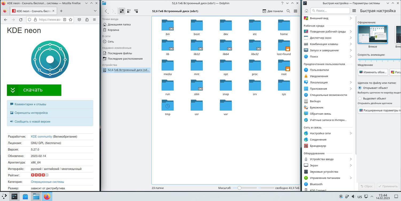Open 'Сообщить о новой версии' link
Viewport: 401px width, 201px height.
coord(32,122)
